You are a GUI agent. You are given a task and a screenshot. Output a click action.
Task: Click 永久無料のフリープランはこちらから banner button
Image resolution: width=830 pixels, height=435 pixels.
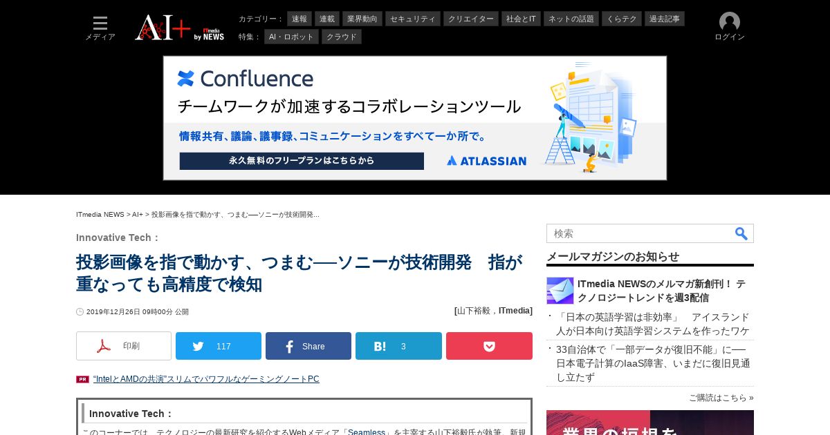click(x=302, y=161)
